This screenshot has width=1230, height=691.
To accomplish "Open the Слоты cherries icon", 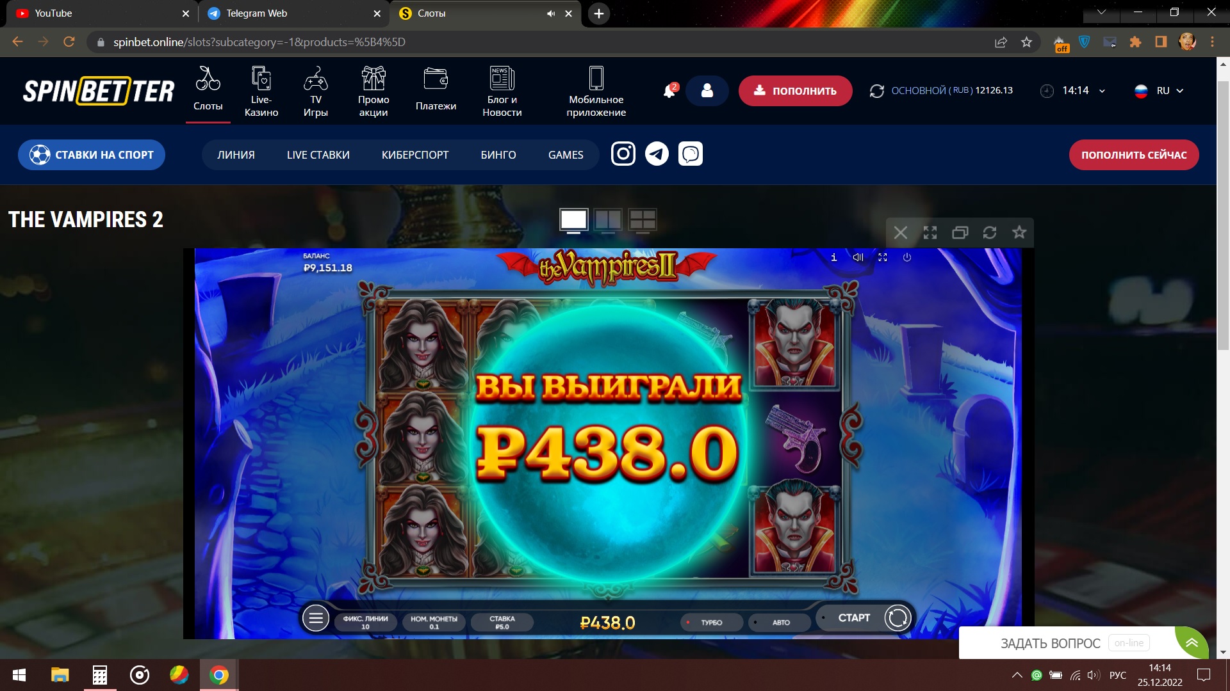I will click(x=208, y=79).
